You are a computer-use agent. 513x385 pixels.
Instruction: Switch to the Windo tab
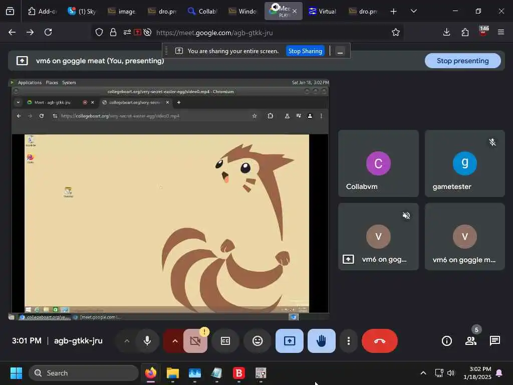point(242,11)
